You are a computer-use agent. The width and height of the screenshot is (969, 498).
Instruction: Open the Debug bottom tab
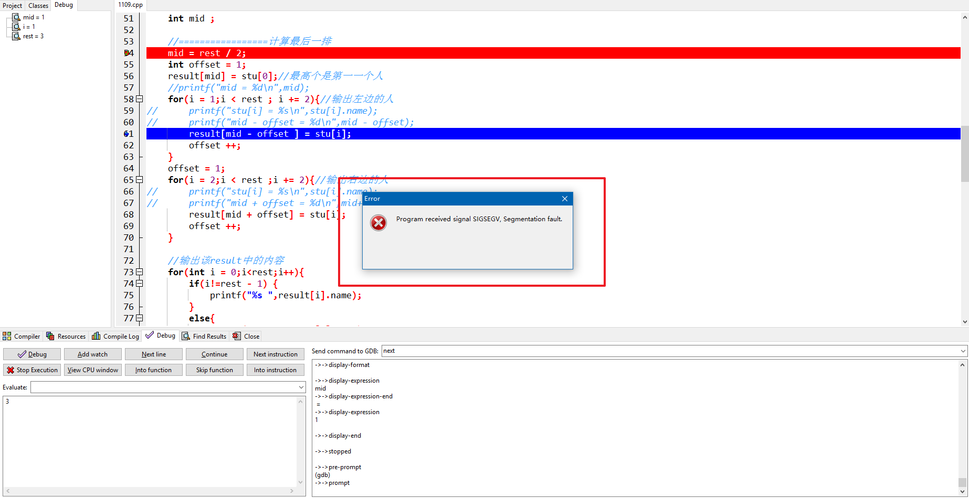click(x=161, y=335)
